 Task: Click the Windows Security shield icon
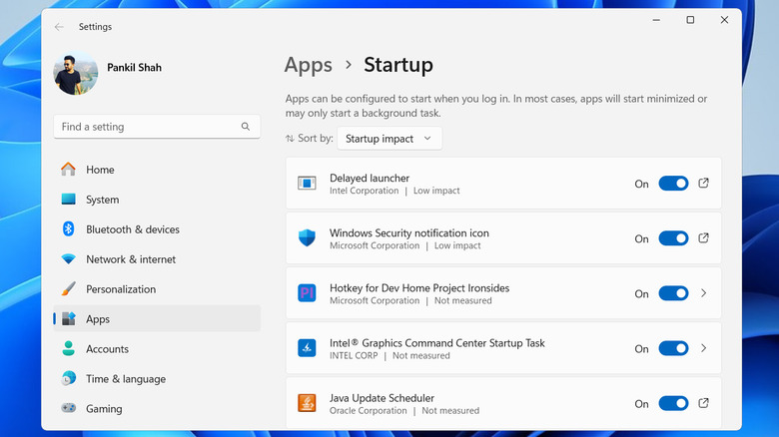[x=307, y=238]
